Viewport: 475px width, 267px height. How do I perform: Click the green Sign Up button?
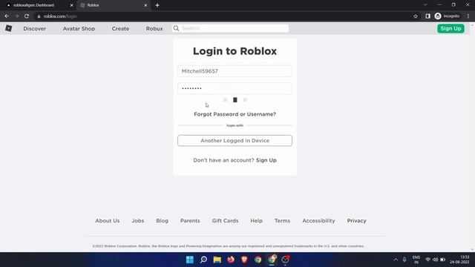[x=451, y=28]
